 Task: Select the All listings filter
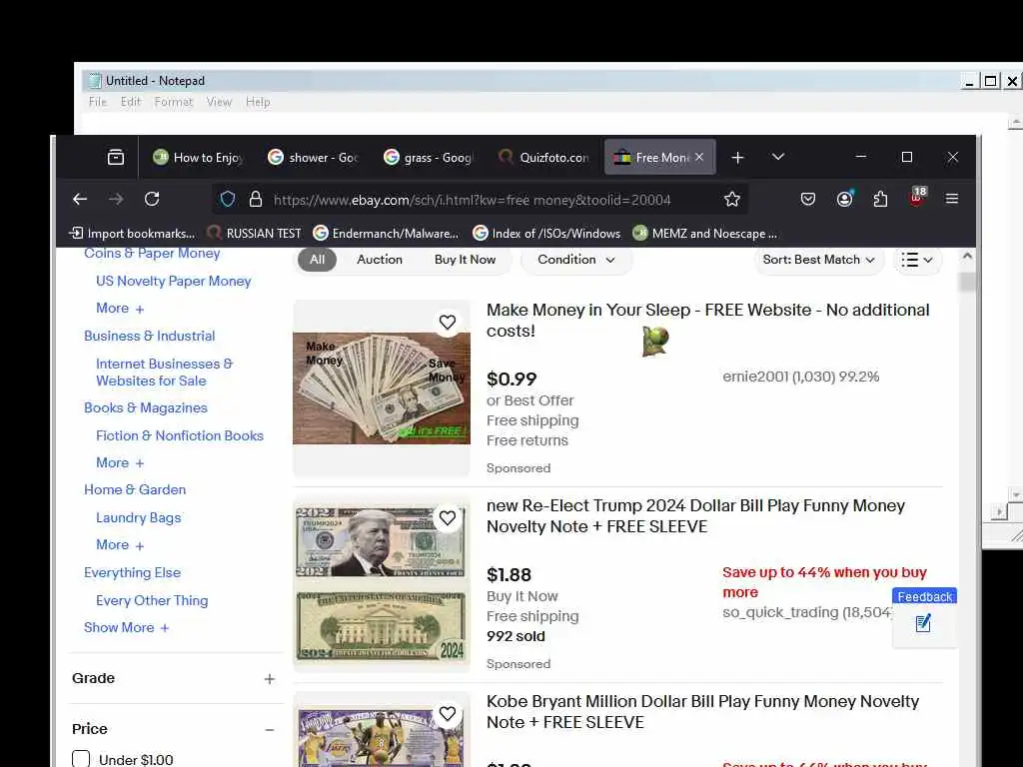click(317, 260)
